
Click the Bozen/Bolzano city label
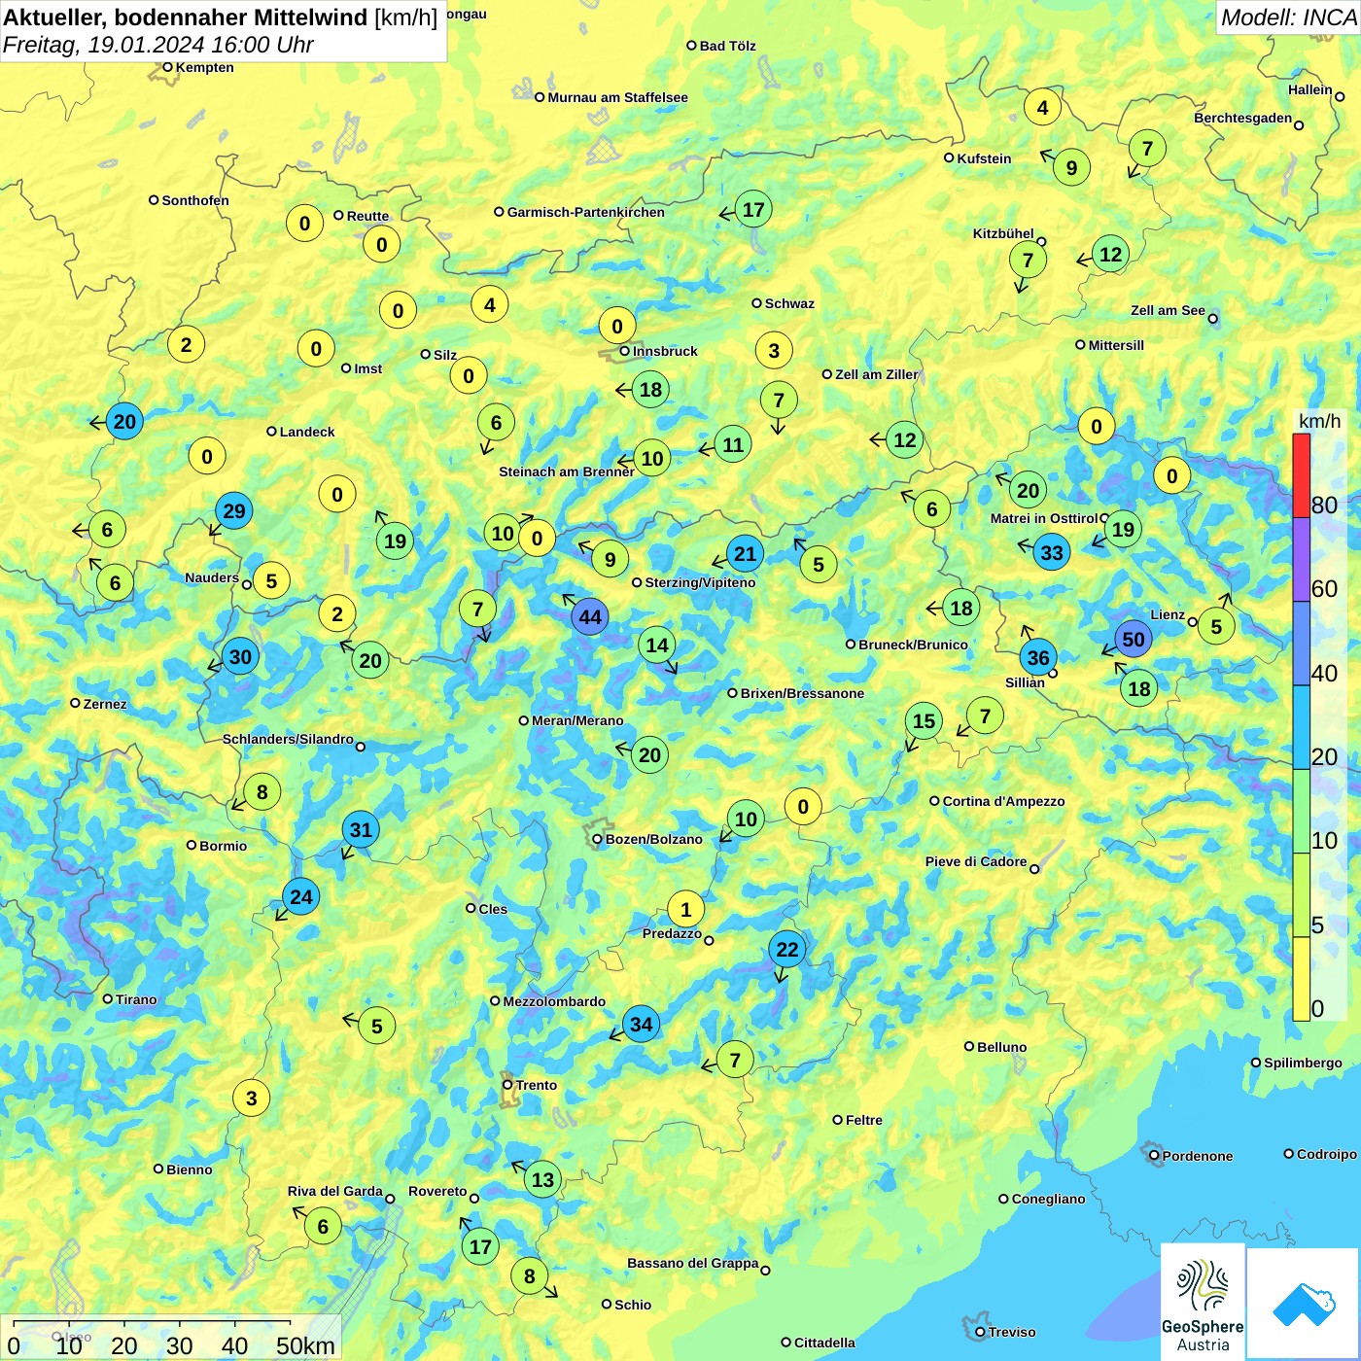point(653,839)
